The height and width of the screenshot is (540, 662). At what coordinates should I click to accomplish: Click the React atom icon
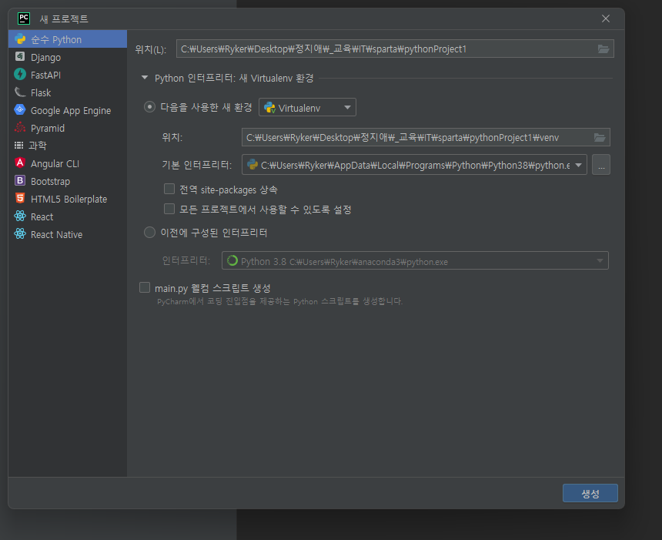click(20, 216)
